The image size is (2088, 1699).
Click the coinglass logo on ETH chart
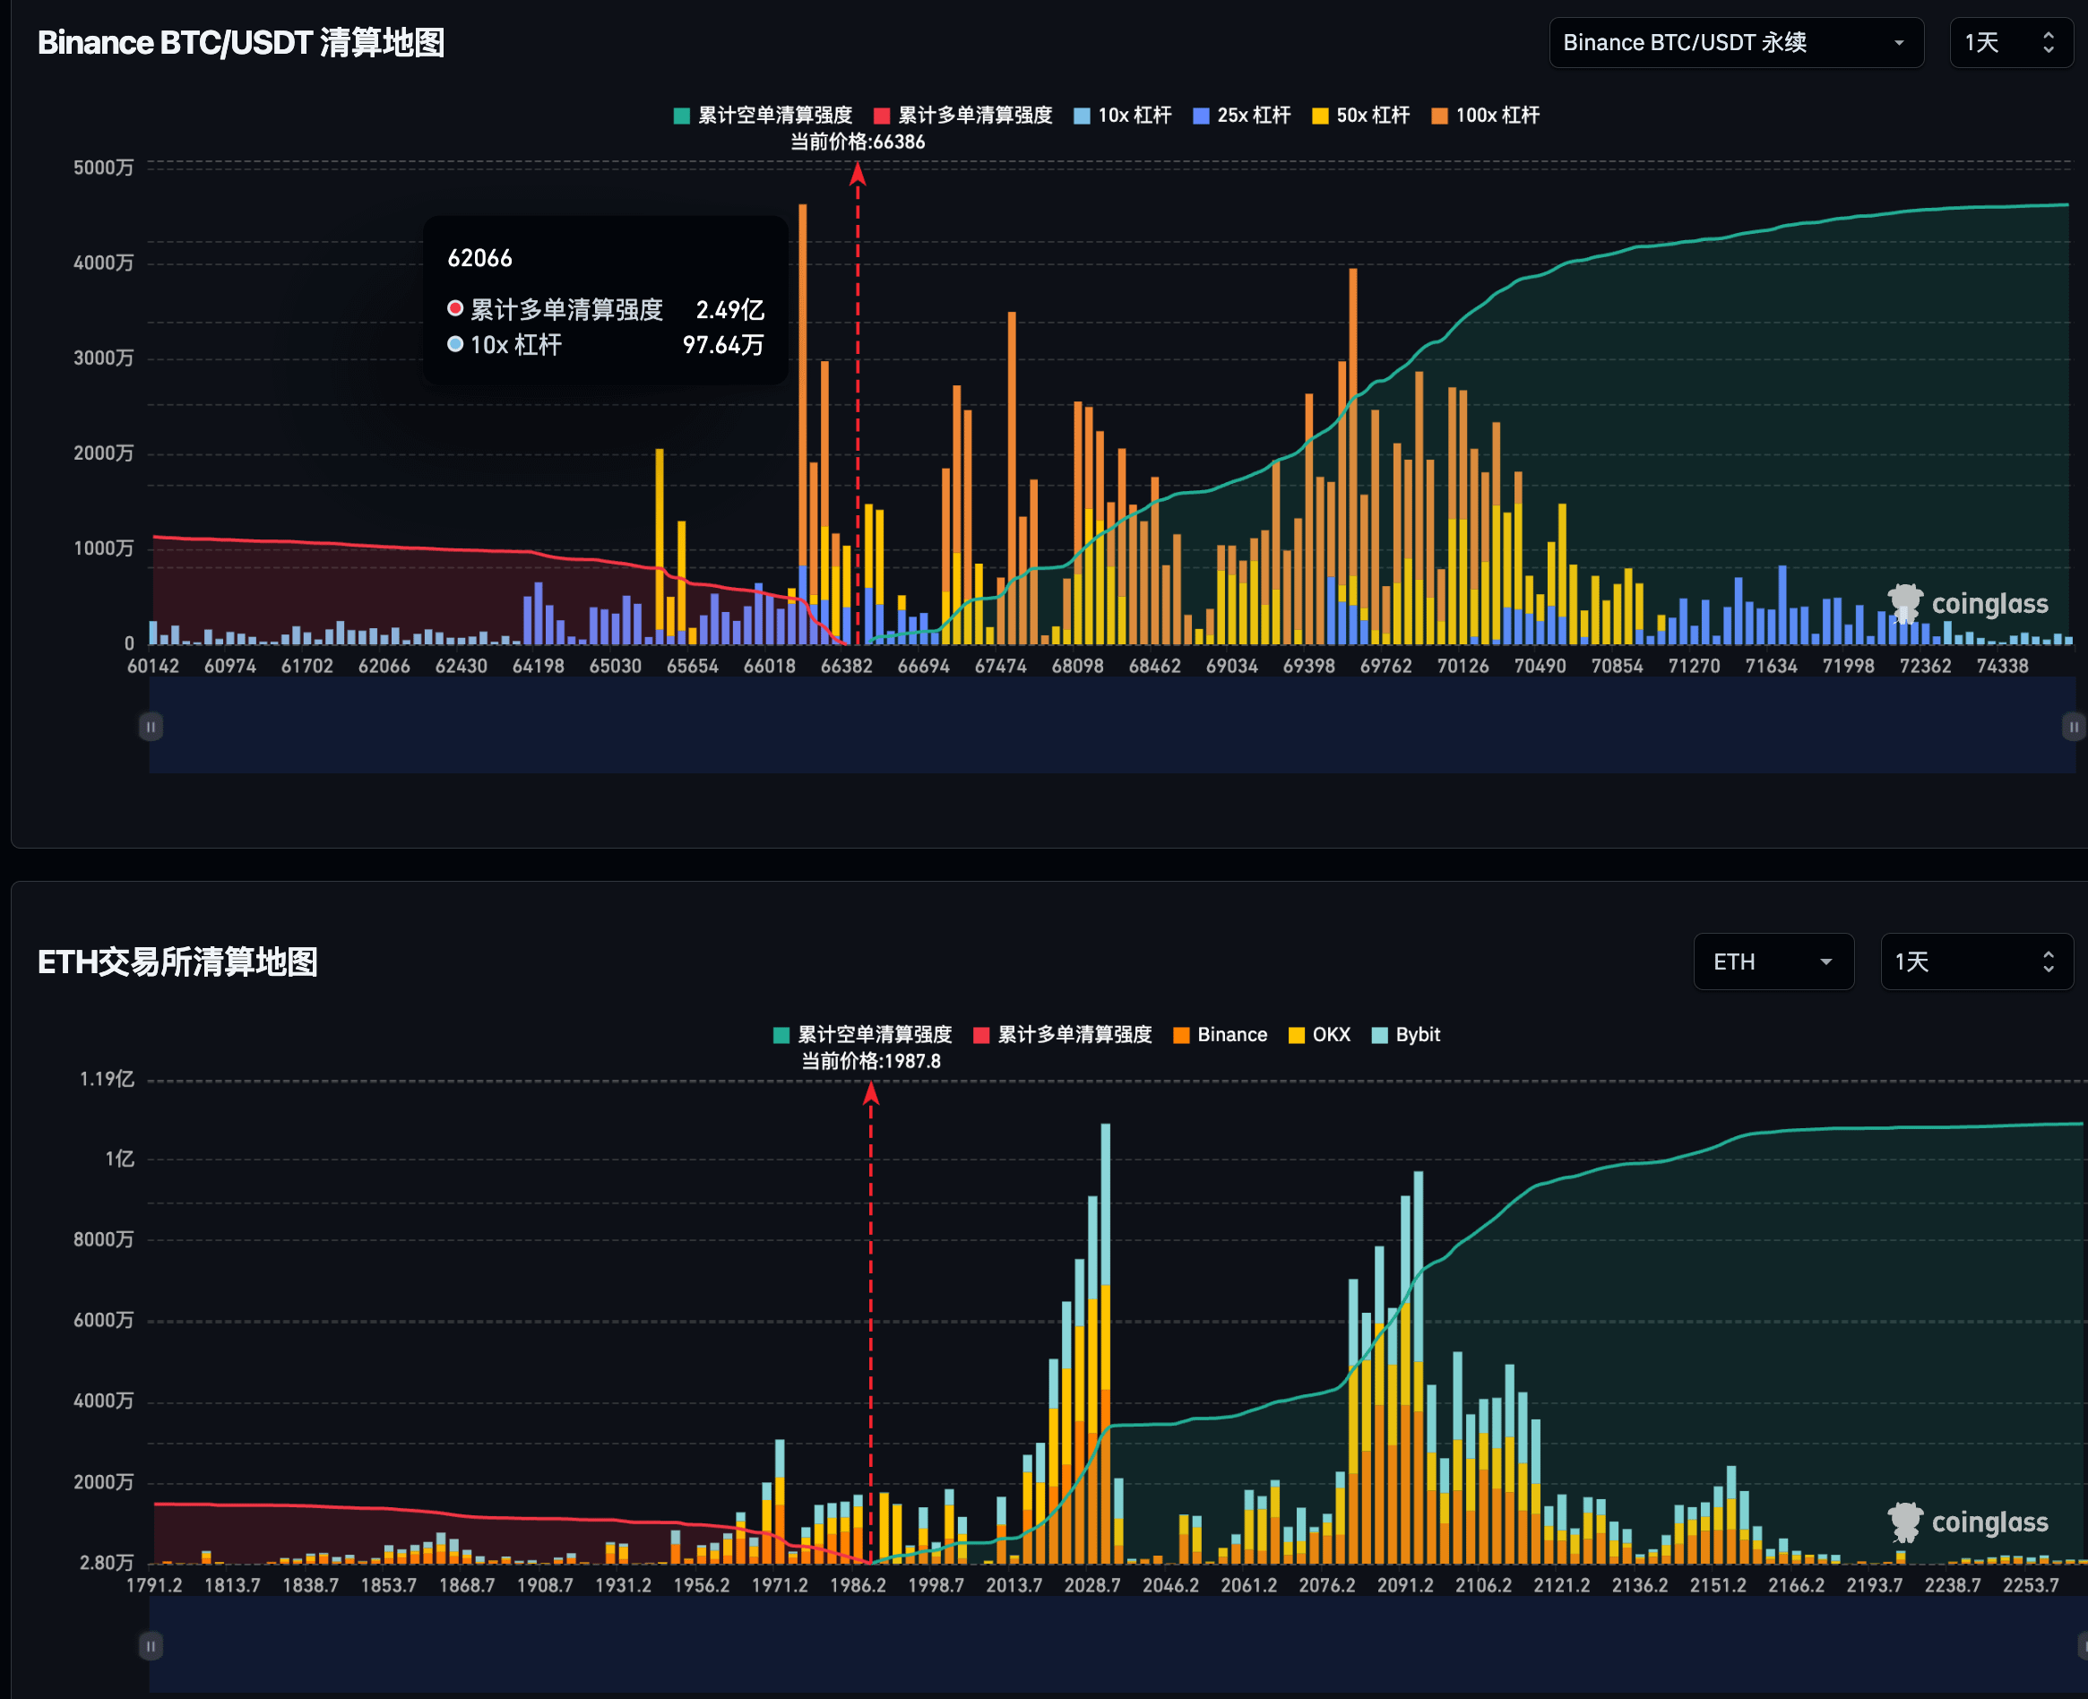[x=1969, y=1522]
